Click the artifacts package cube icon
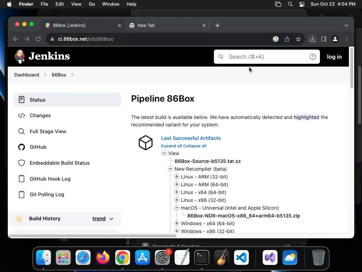This screenshot has height=272, width=362. click(145, 143)
